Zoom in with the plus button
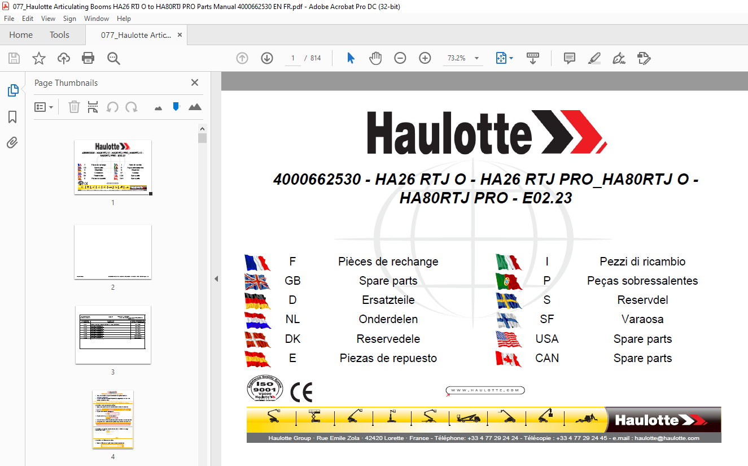Viewport: 748px width, 466px height. 425,58
